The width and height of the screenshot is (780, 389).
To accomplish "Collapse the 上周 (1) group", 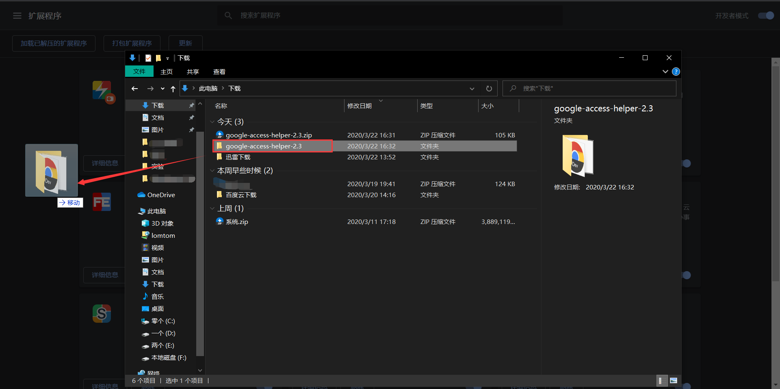I will coord(212,209).
